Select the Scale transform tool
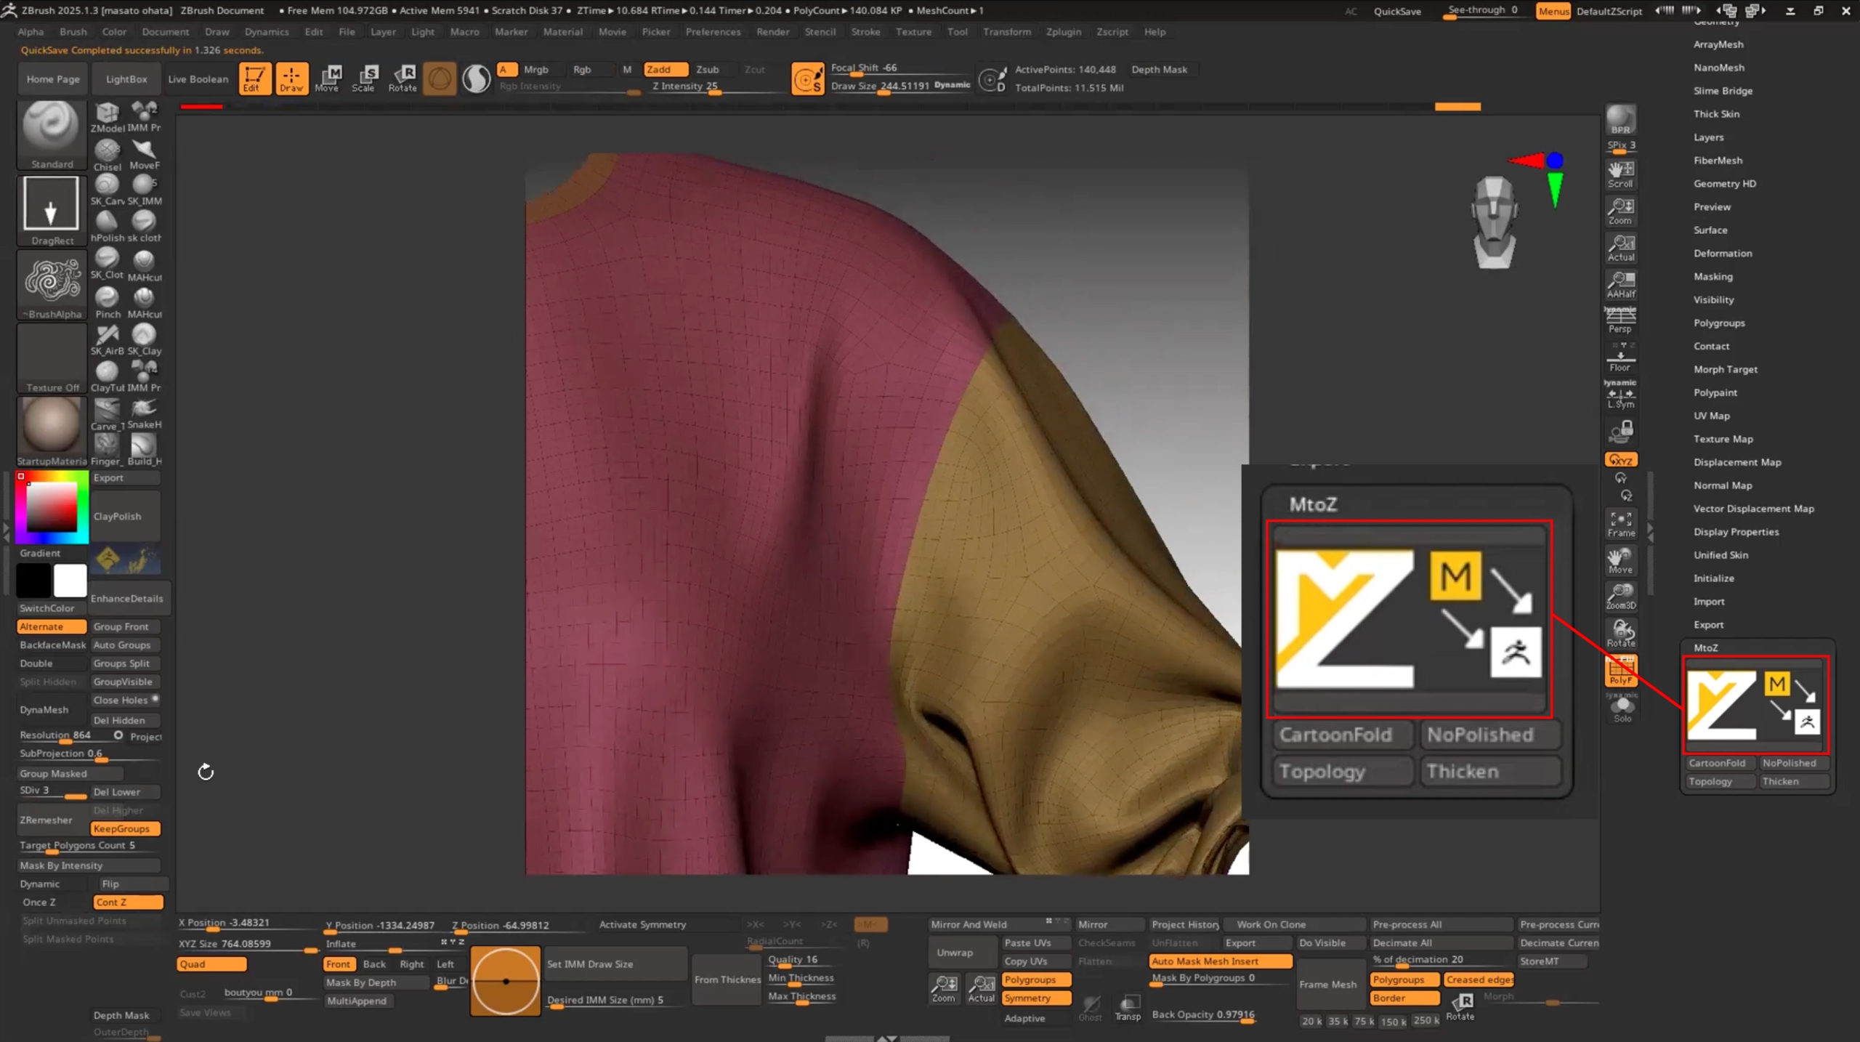 (363, 78)
